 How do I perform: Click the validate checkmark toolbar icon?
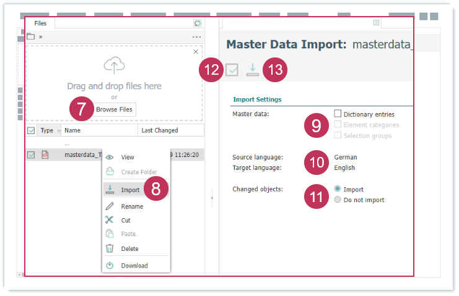pyautogui.click(x=232, y=70)
